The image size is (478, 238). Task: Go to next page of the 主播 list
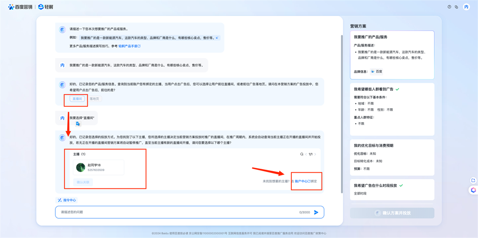(x=315, y=154)
